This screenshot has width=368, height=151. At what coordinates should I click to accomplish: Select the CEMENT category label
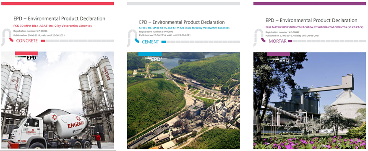[x=151, y=42]
